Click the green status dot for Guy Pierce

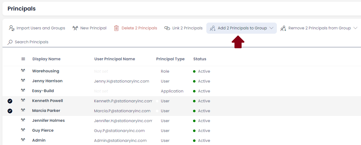(x=194, y=131)
